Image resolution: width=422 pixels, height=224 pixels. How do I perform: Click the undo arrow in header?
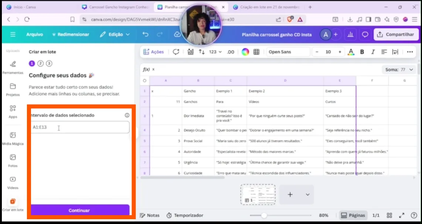click(x=145, y=34)
